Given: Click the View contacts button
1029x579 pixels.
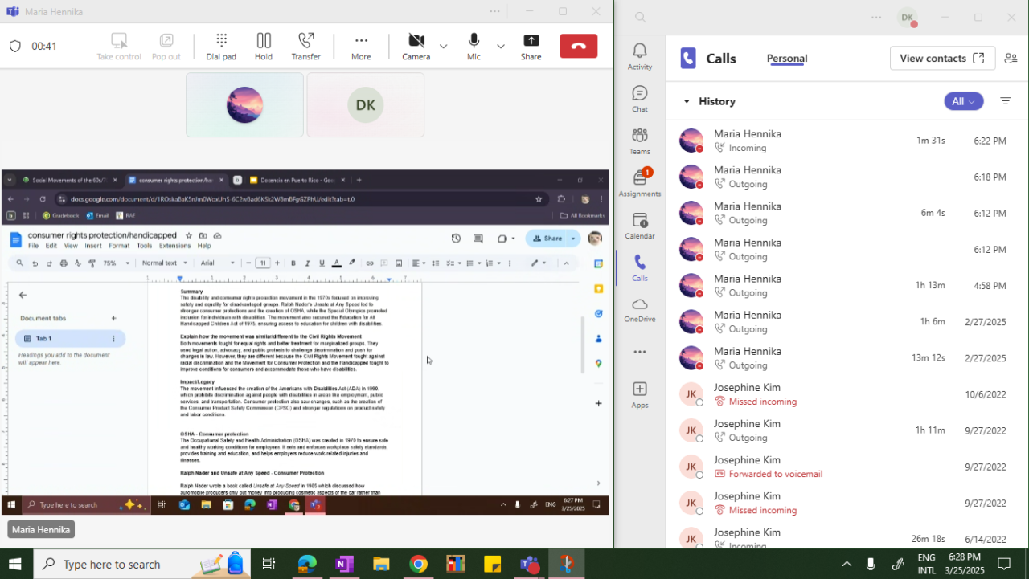Looking at the screenshot, I should click(x=942, y=58).
